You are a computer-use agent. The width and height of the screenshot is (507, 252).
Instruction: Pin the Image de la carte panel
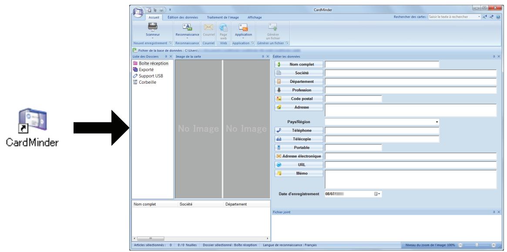263,56
